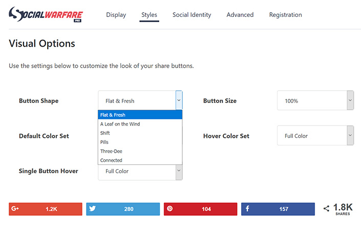Go to the Advanced tab
The height and width of the screenshot is (227, 361).
click(240, 15)
